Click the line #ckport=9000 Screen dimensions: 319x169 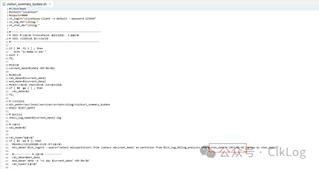click(x=18, y=15)
